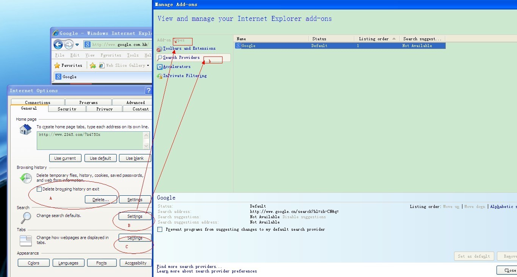517x277 pixels.
Task: Click the Forward arrow in Internet Explorer
Action: [x=69, y=45]
